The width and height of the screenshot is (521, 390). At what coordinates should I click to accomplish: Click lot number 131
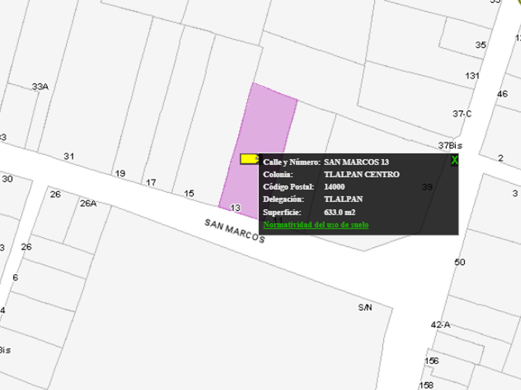coord(473,76)
